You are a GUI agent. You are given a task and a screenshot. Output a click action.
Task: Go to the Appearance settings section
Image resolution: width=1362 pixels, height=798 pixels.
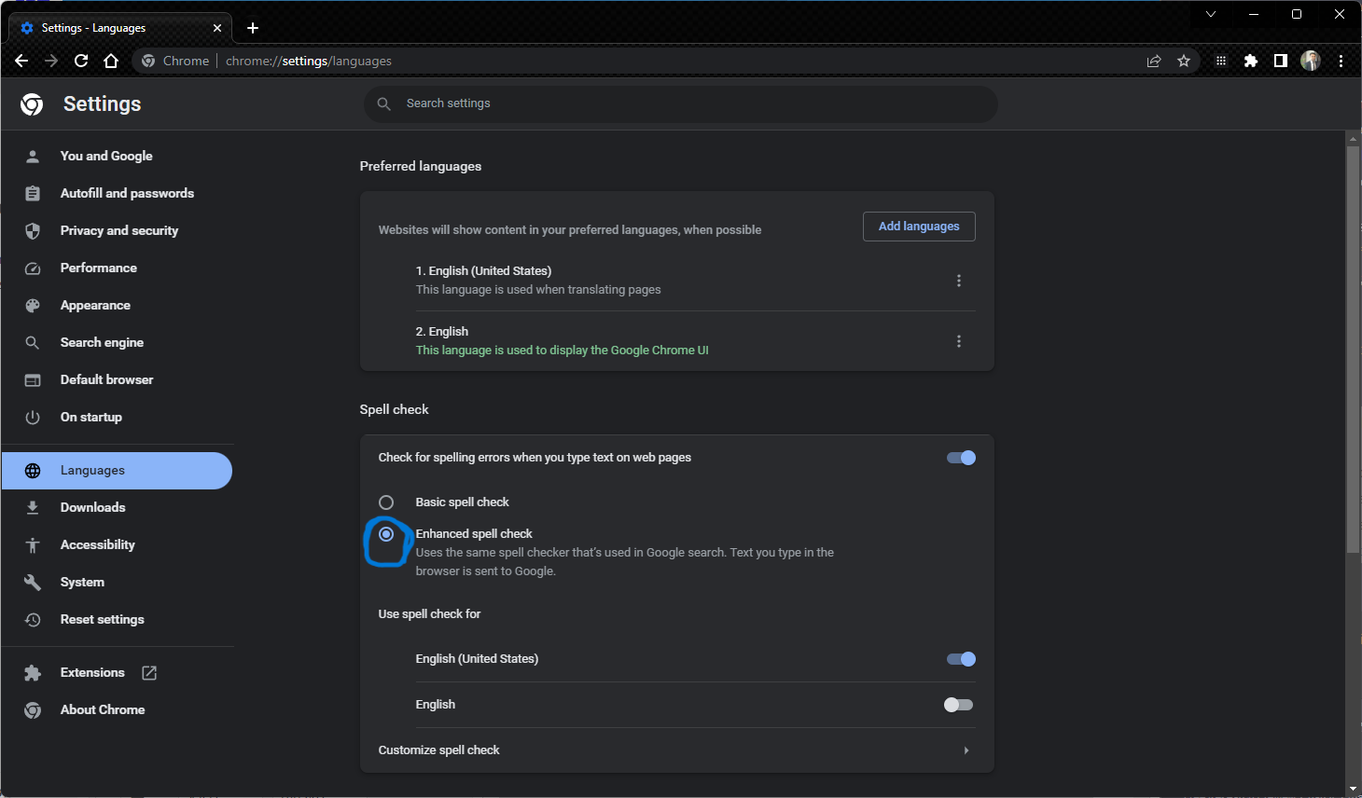click(95, 305)
